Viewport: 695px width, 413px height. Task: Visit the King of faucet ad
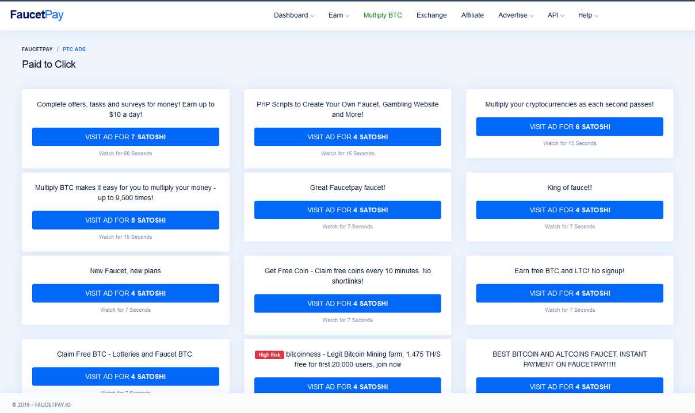point(569,210)
